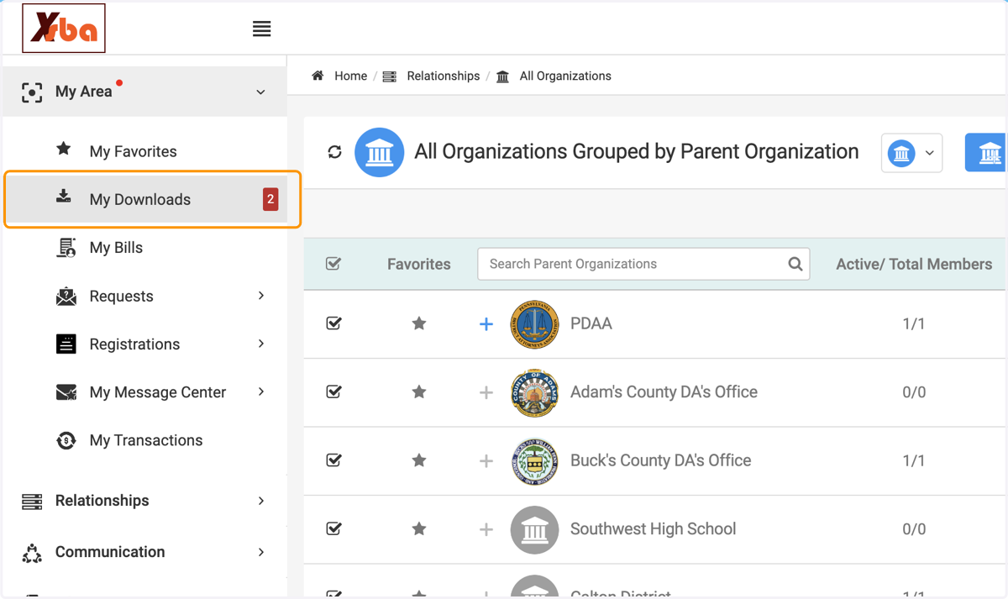Click the refresh icon beside page title
Image resolution: width=1008 pixels, height=599 pixels.
click(x=334, y=152)
